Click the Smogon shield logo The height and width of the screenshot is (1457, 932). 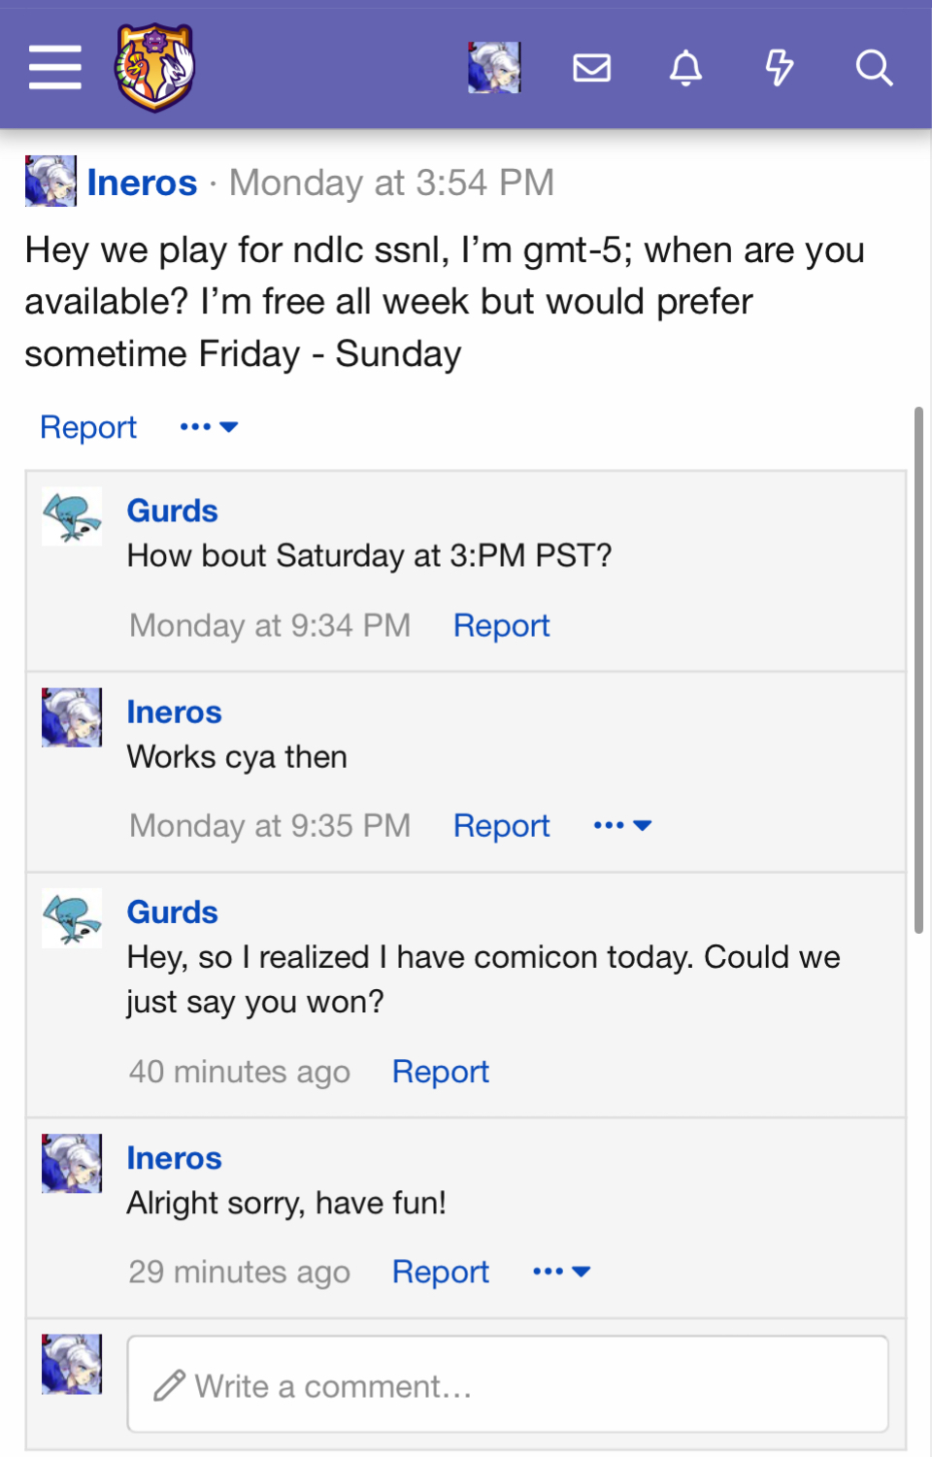coord(155,67)
